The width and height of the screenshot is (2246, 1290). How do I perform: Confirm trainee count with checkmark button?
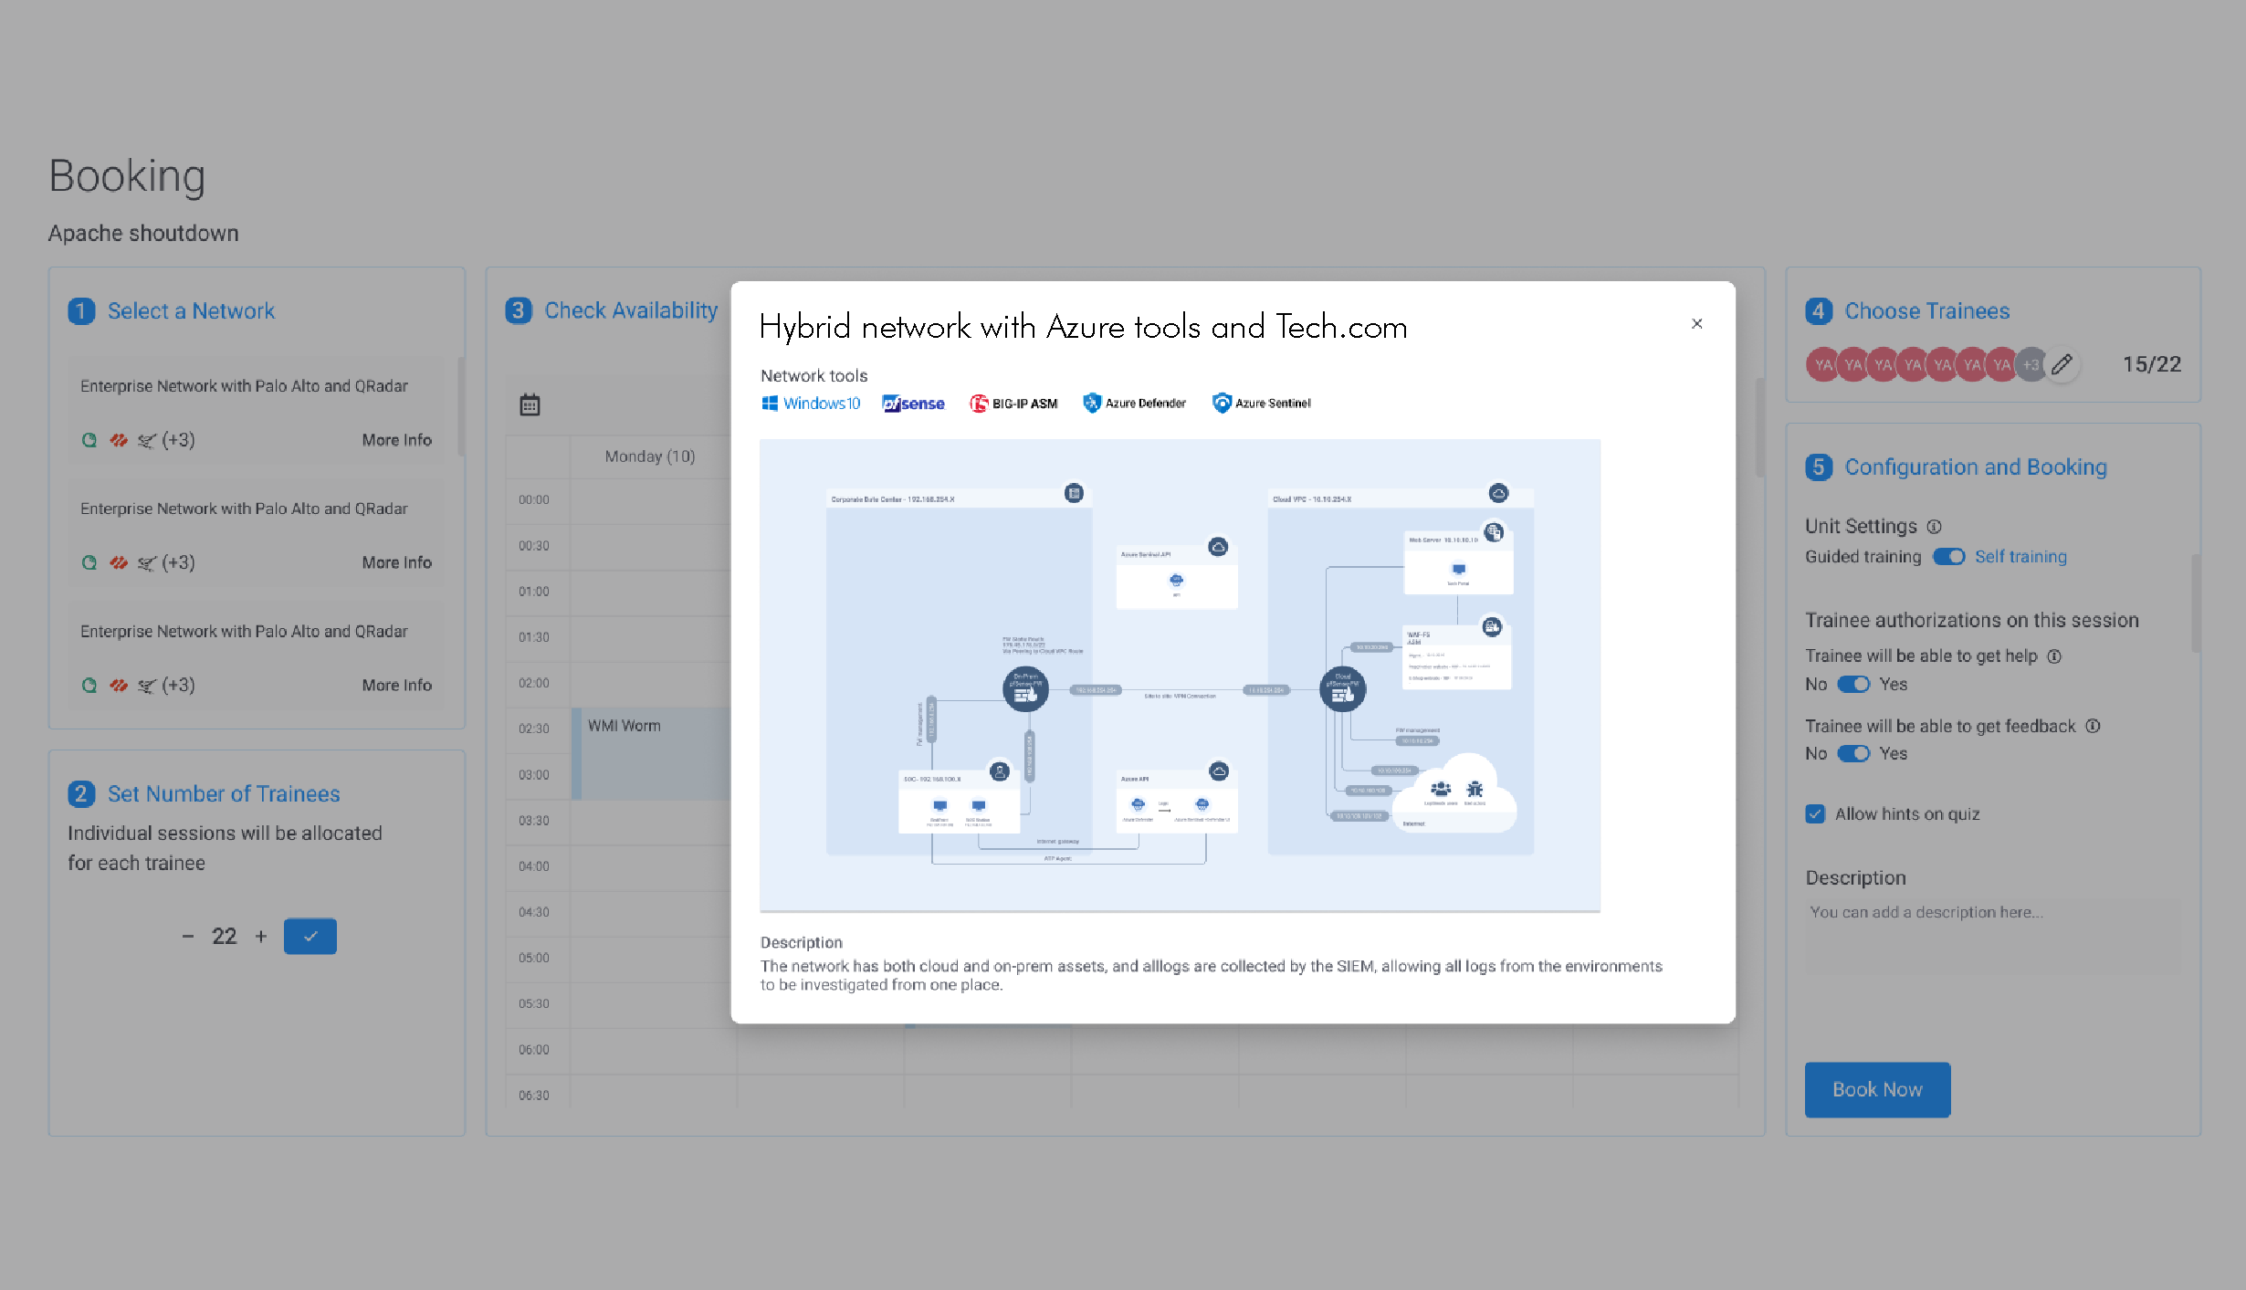tap(310, 937)
